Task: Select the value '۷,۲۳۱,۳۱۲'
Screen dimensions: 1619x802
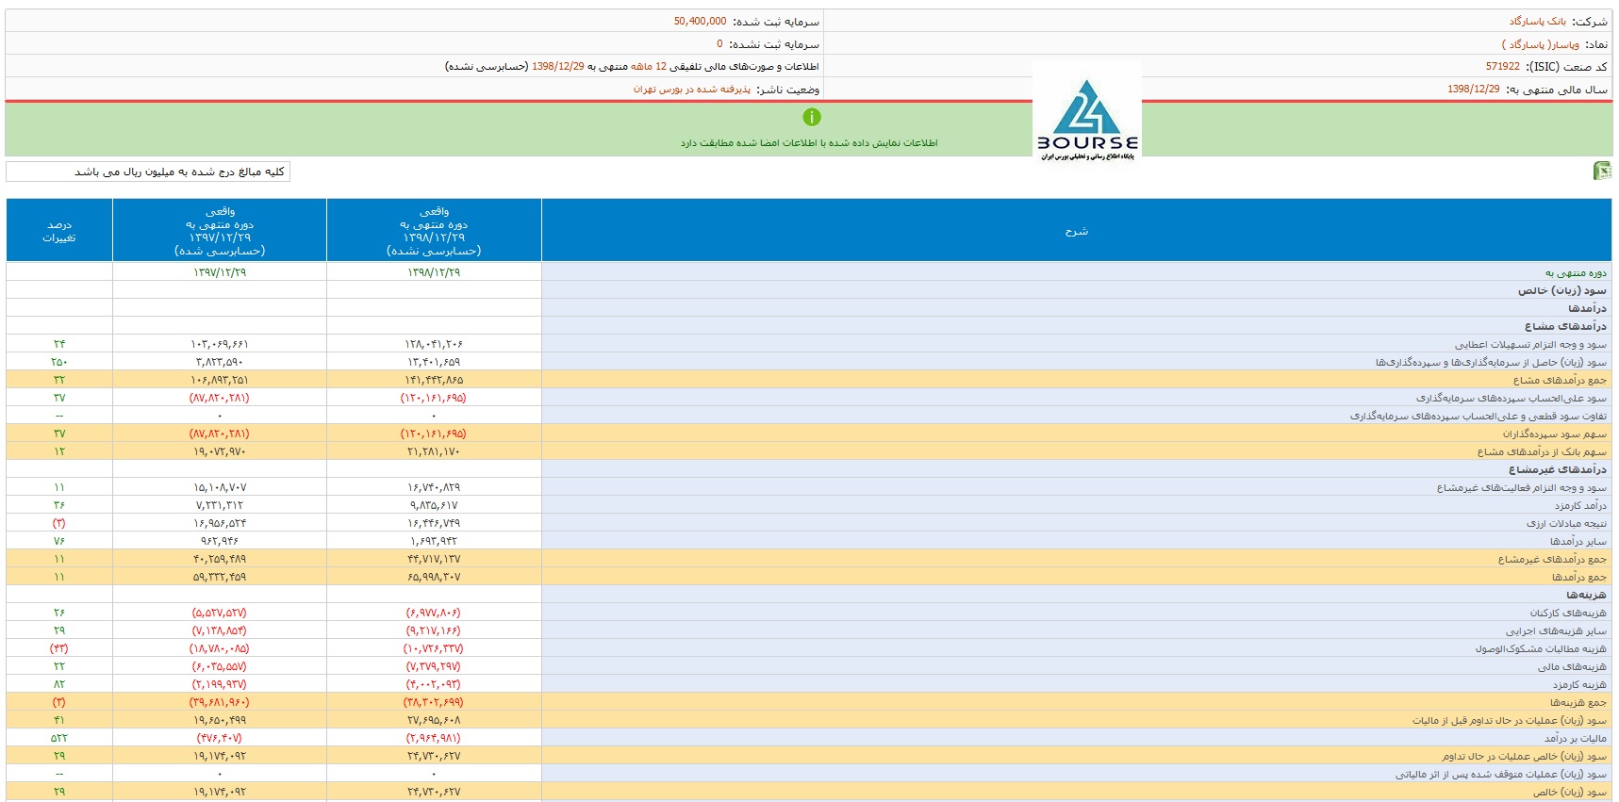Action: [220, 505]
